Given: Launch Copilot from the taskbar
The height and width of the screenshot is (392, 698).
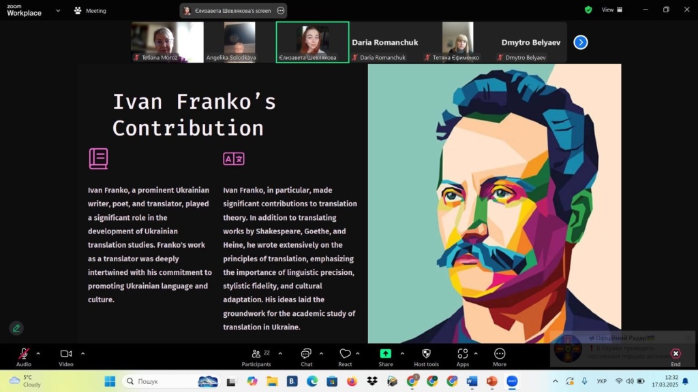Looking at the screenshot, I should pyautogui.click(x=252, y=381).
